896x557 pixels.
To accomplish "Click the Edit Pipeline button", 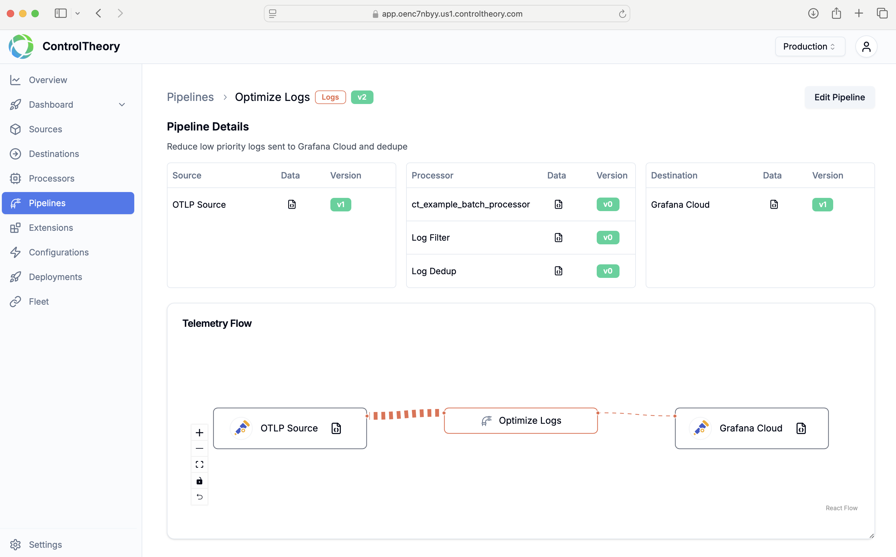I will pos(839,97).
